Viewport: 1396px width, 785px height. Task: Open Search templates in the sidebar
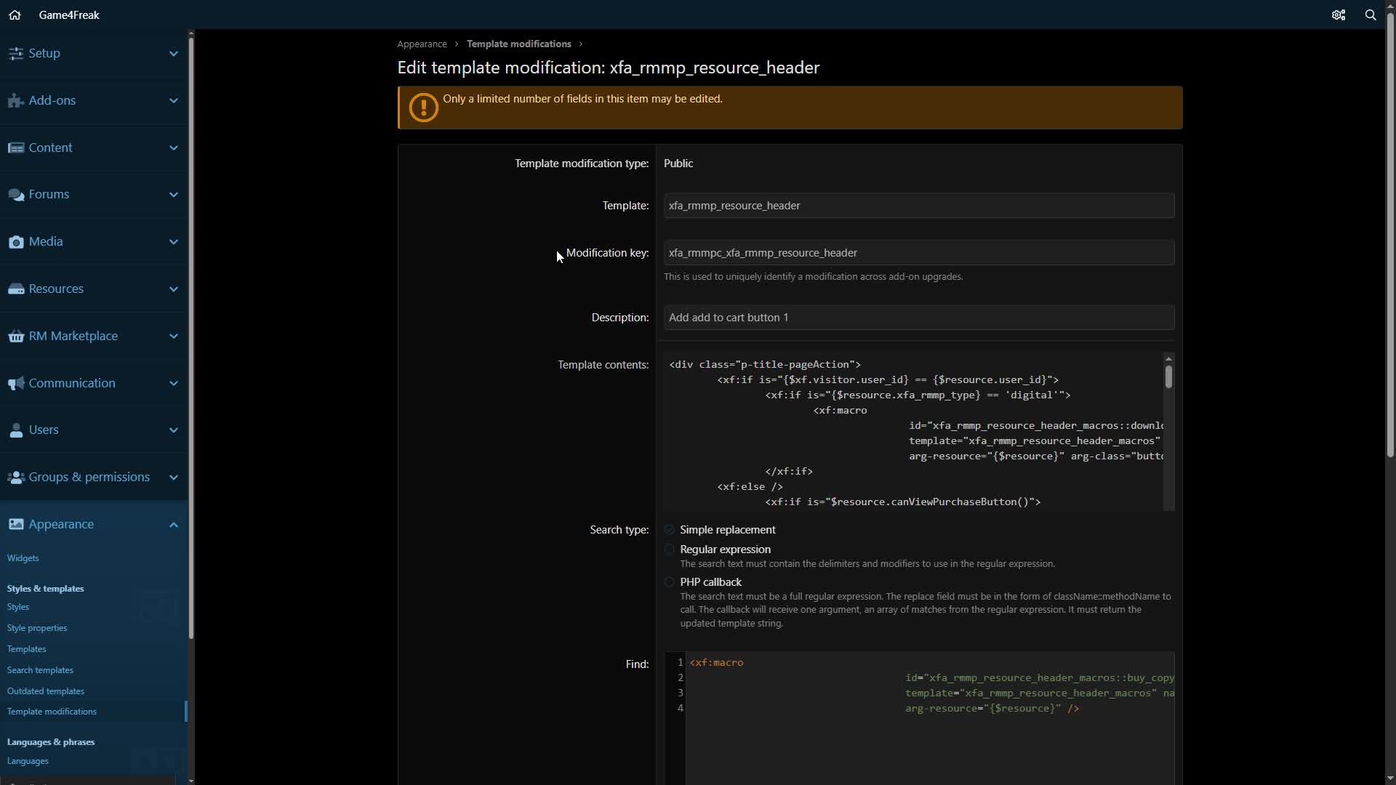click(40, 670)
